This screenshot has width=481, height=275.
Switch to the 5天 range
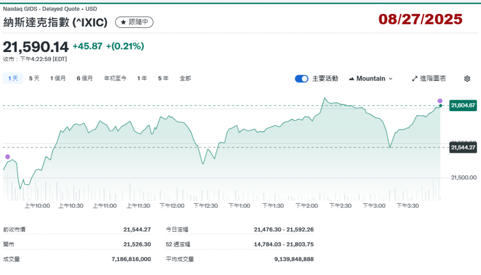pos(34,78)
